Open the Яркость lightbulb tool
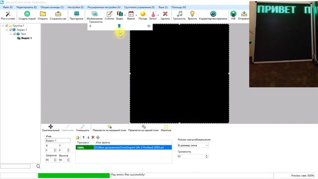Screen dimensions: 318x179 point(192,14)
